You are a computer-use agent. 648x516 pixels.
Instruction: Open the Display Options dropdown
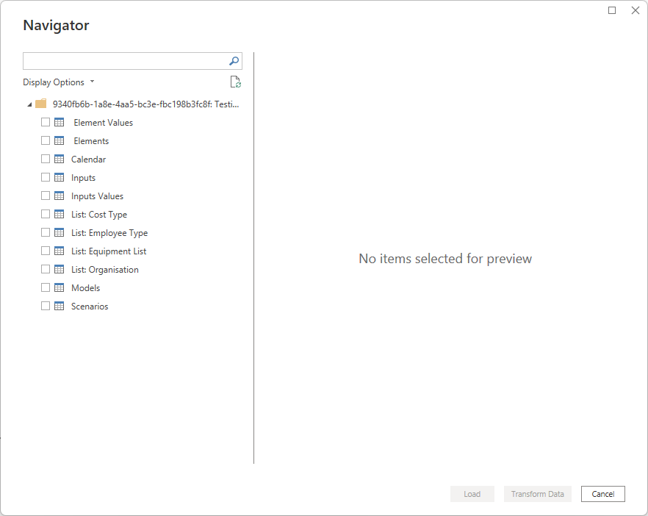[x=59, y=82]
